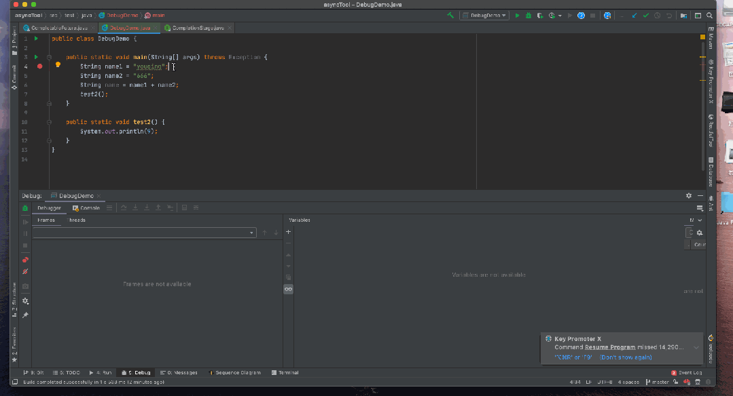733x396 pixels.
Task: Click run gutter arrow beside main method
Action: click(36, 57)
